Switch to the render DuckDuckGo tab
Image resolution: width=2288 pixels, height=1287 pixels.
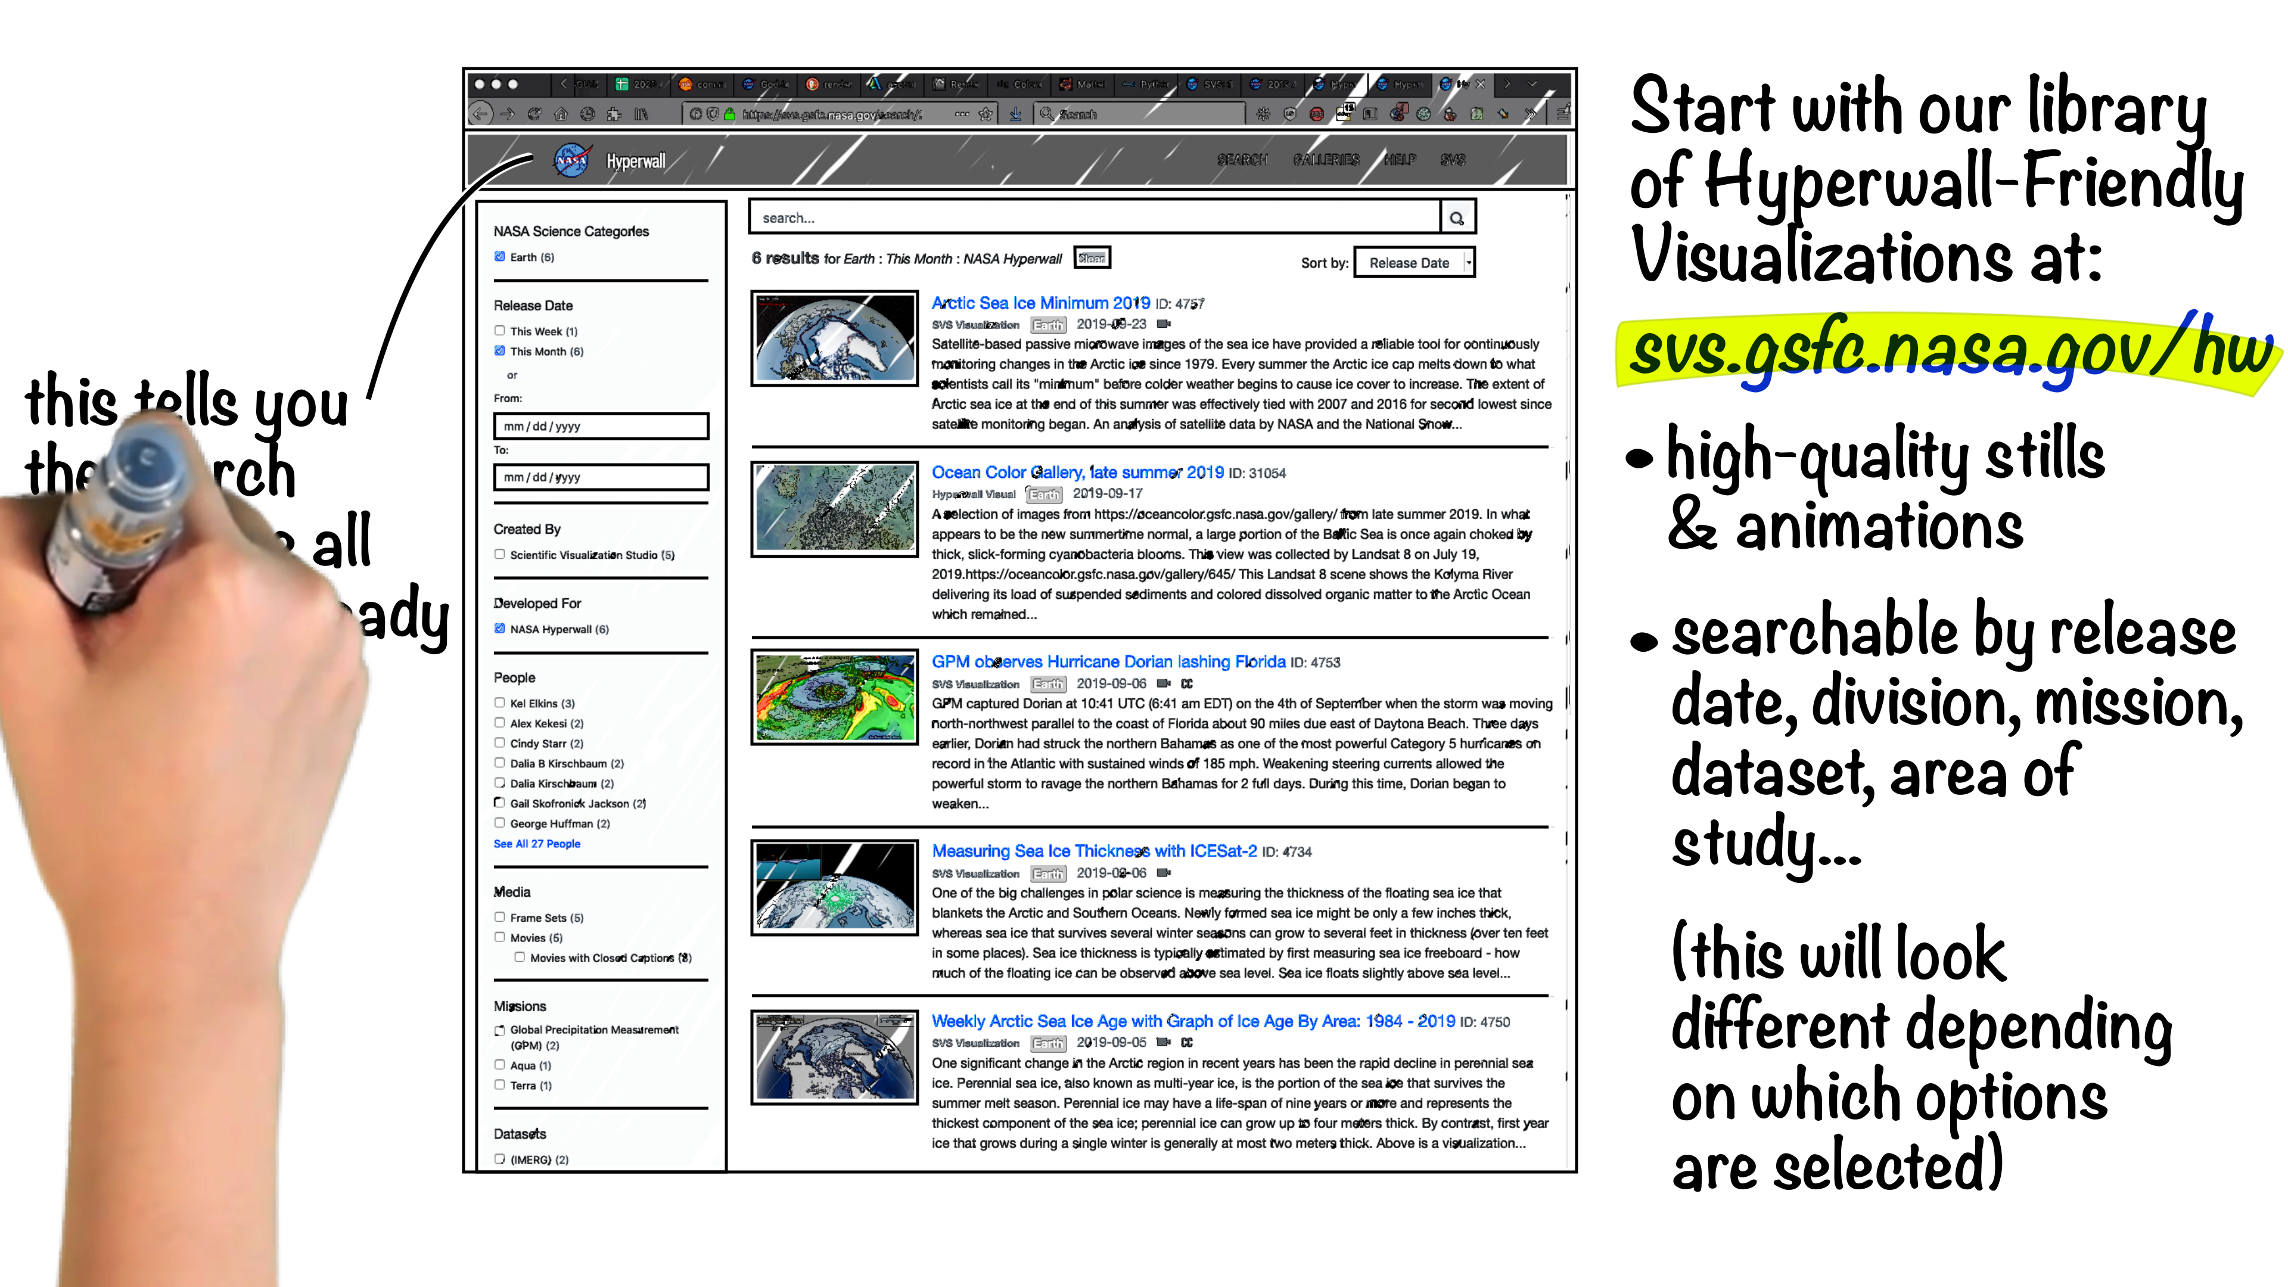pyautogui.click(x=829, y=85)
